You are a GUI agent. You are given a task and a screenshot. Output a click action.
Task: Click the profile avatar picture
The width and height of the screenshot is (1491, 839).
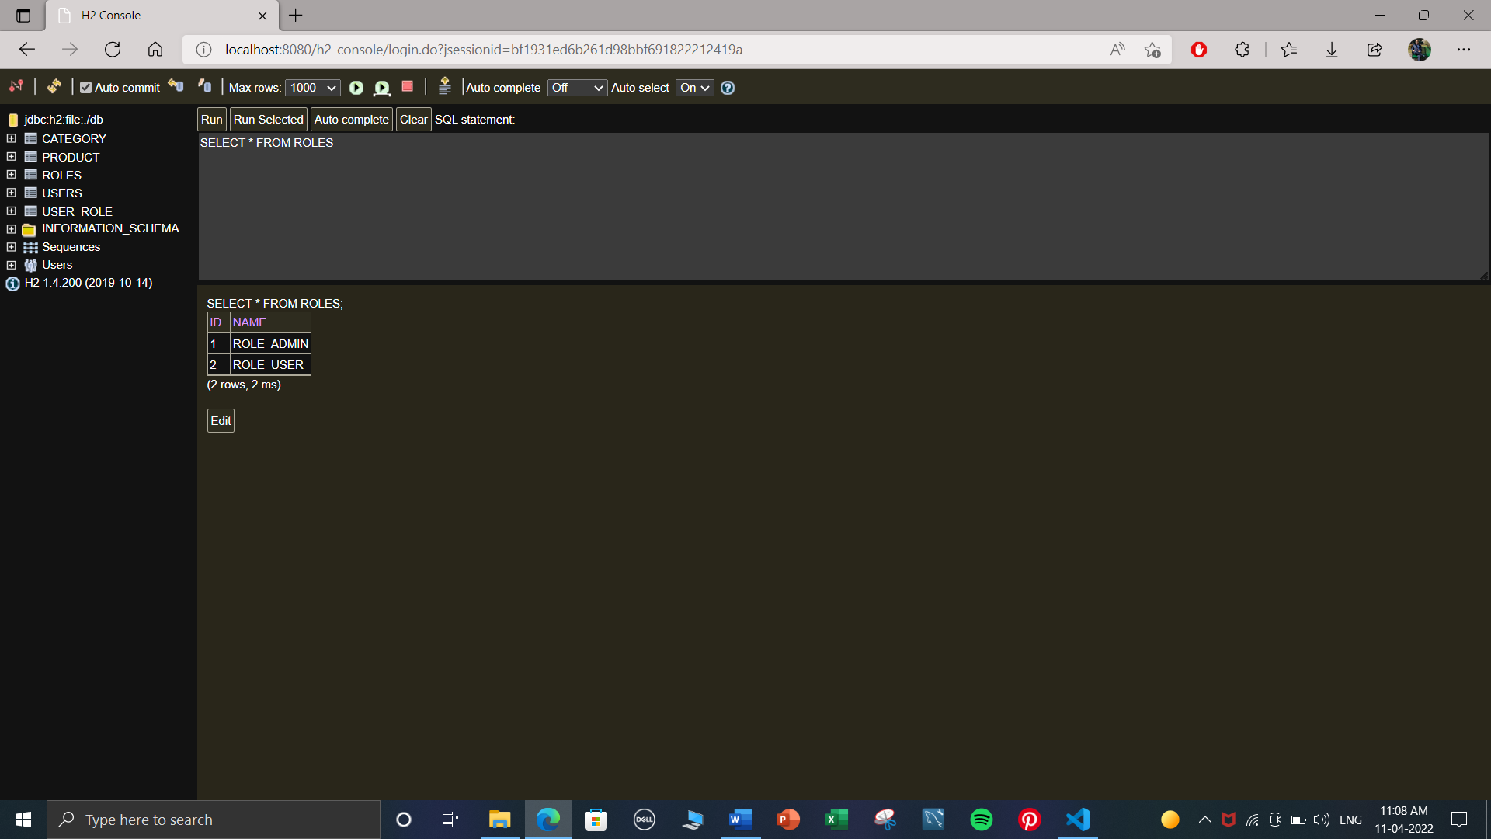pos(1420,50)
